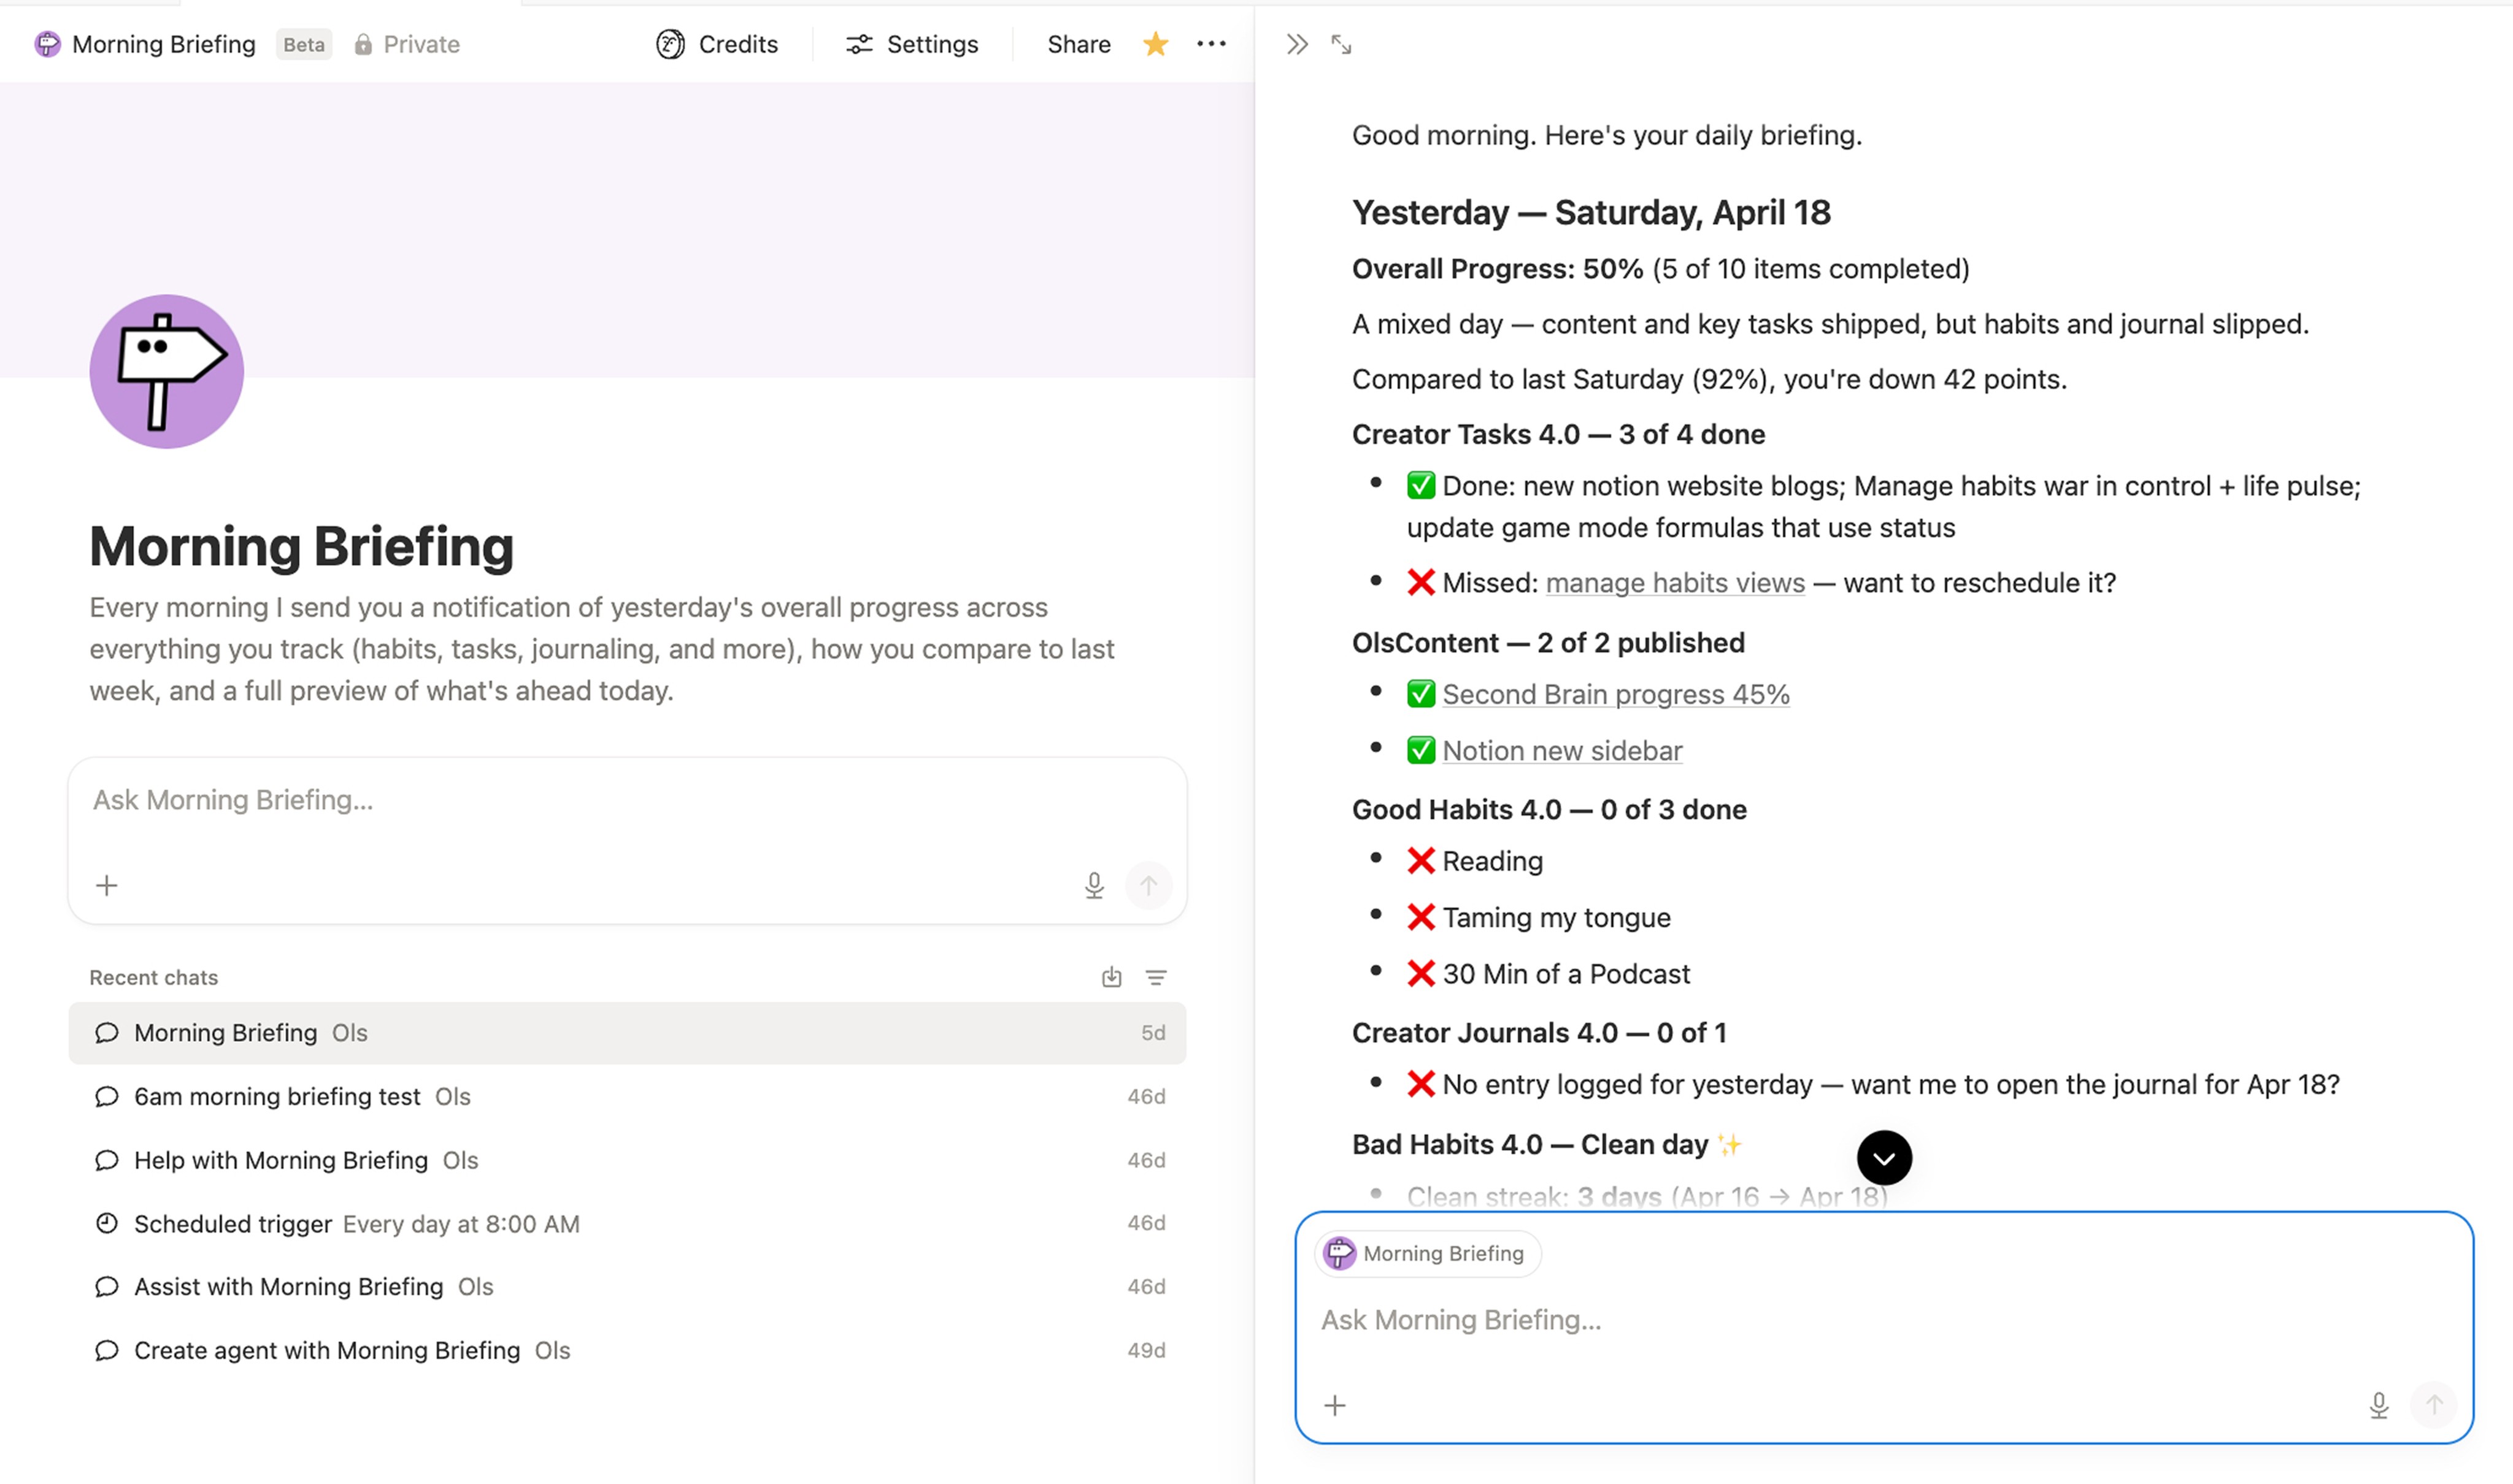Open the three-dot more options menu
2513x1484 pixels.
(x=1210, y=44)
